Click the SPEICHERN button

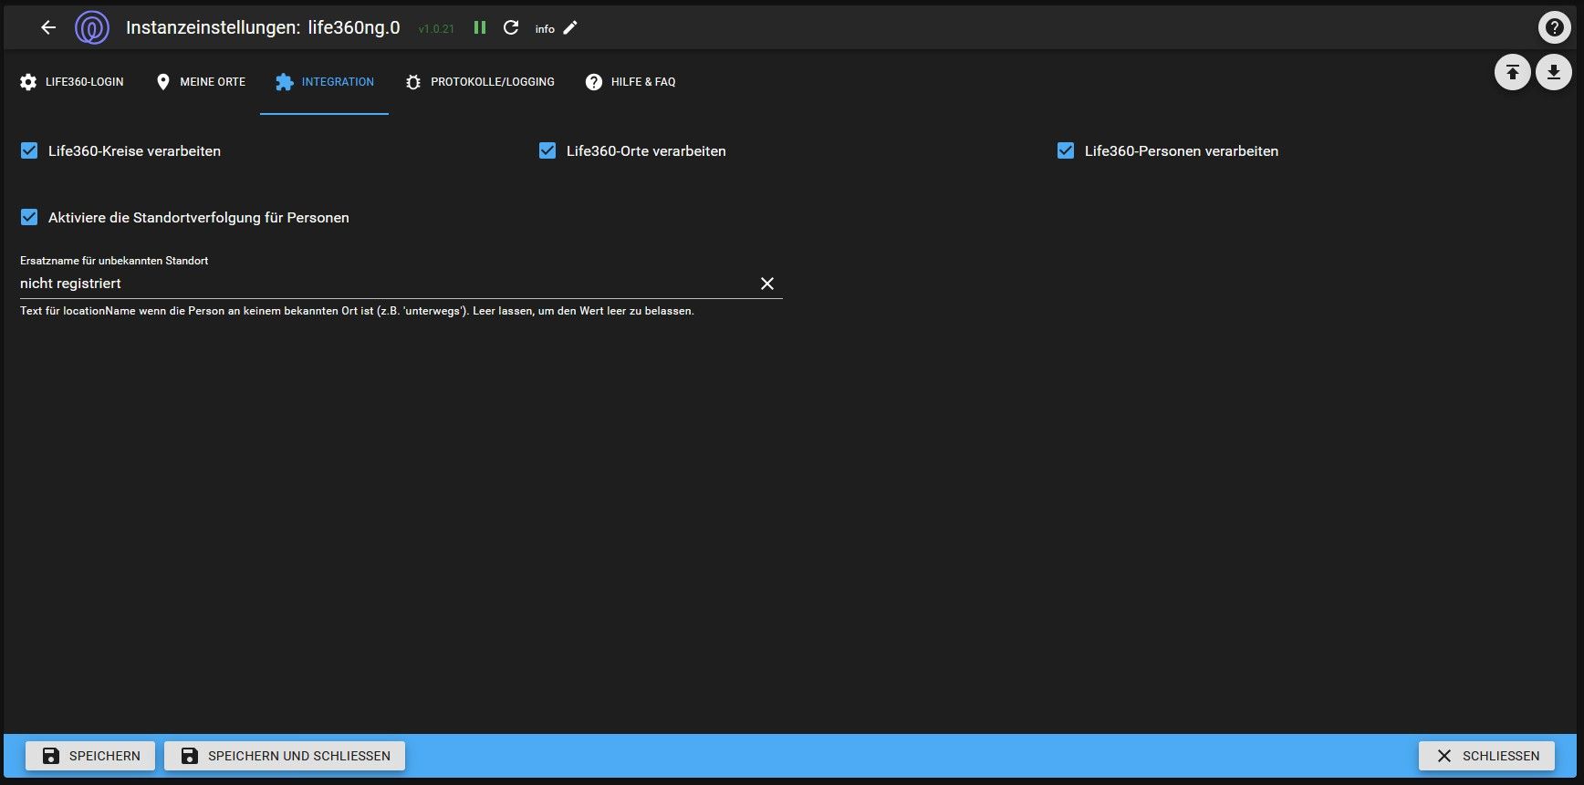click(90, 756)
